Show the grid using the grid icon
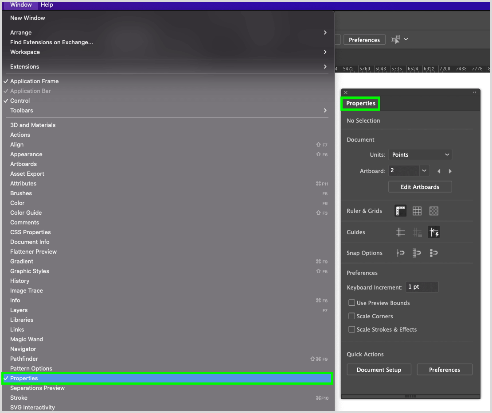 (417, 211)
